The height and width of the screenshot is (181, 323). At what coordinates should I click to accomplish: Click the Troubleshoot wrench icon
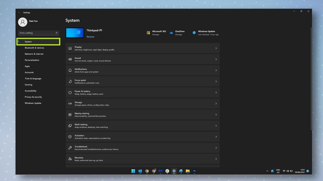point(70,148)
